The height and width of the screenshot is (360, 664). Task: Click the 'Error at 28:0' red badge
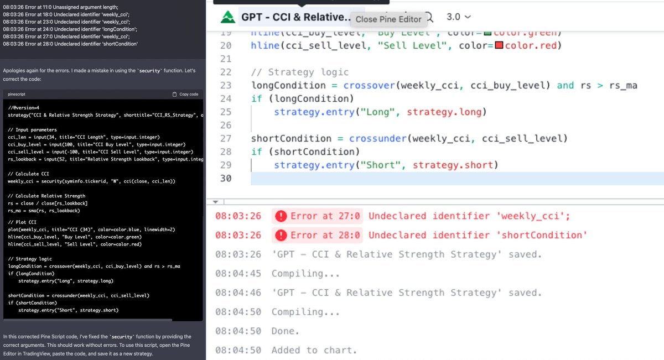tap(317, 235)
